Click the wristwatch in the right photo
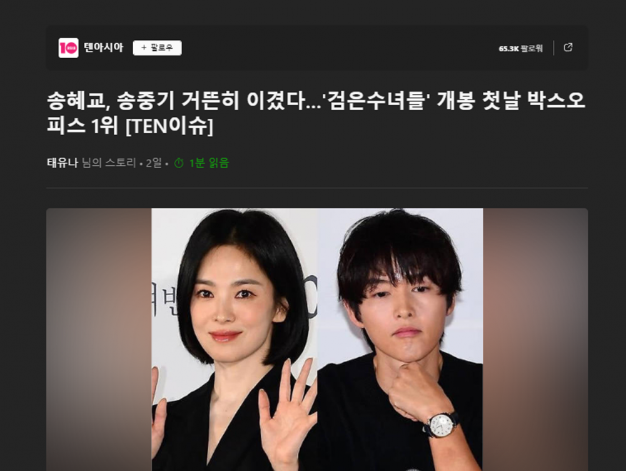 (x=441, y=425)
